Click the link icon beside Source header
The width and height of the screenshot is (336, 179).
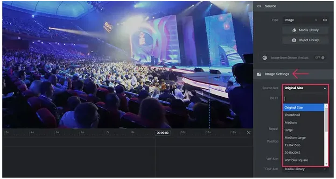click(259, 6)
